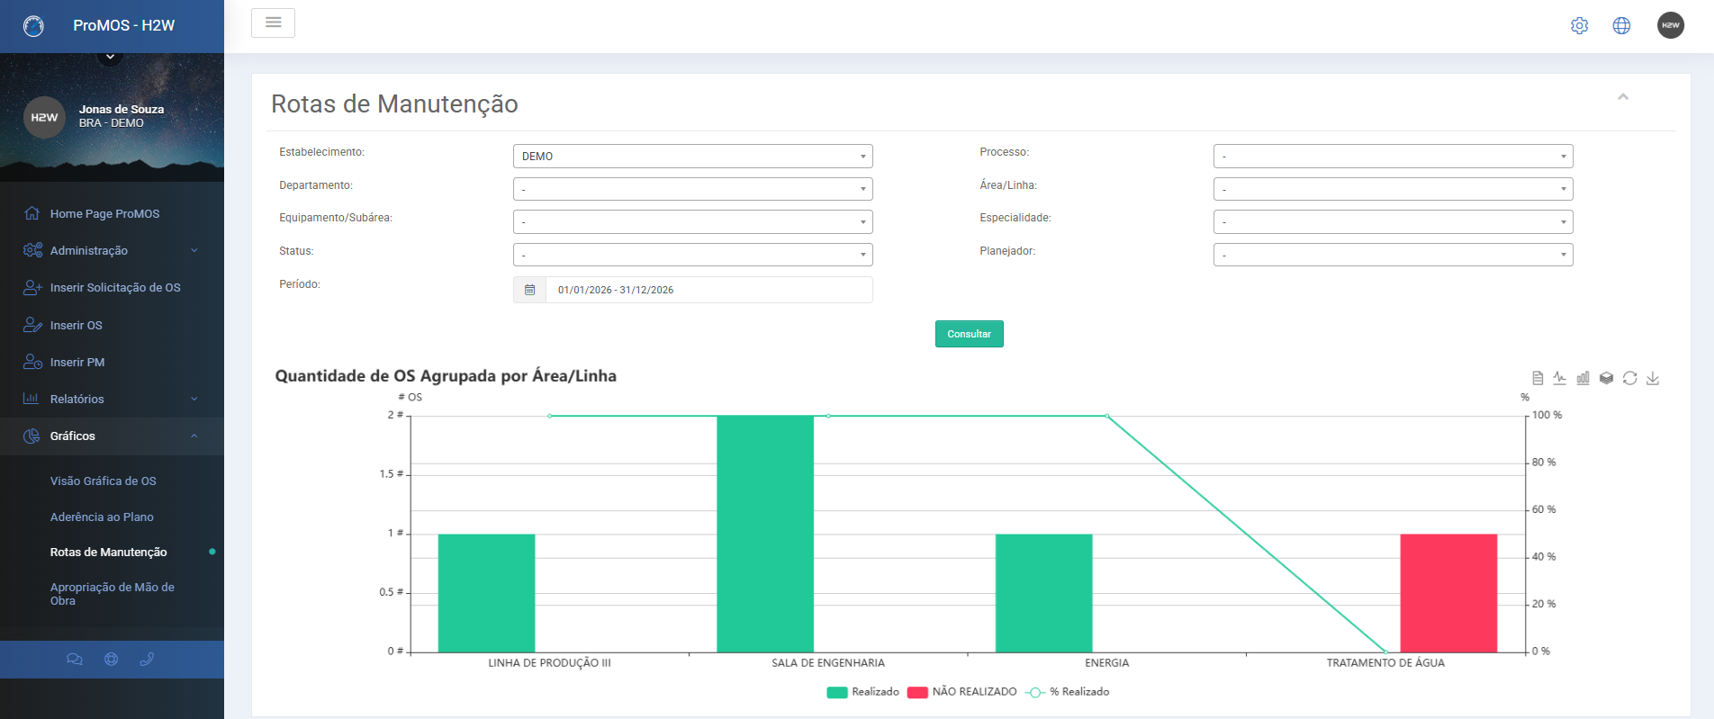Viewport: 1714px width, 719px height.
Task: Click the globe icon in the sidebar footer
Action: click(x=111, y=660)
